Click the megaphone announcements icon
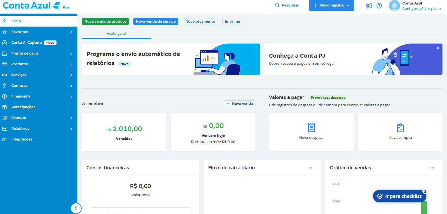 pos(369,6)
